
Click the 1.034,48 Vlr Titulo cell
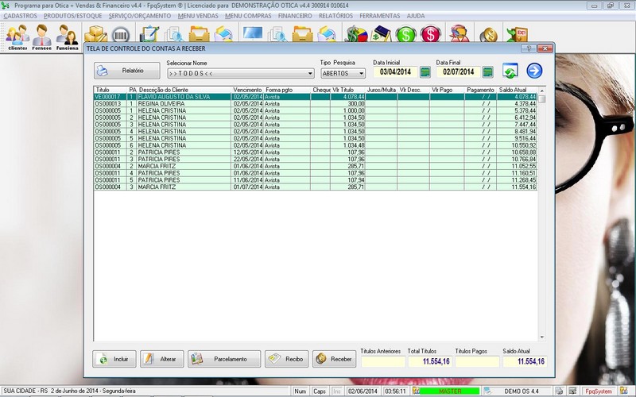point(348,145)
